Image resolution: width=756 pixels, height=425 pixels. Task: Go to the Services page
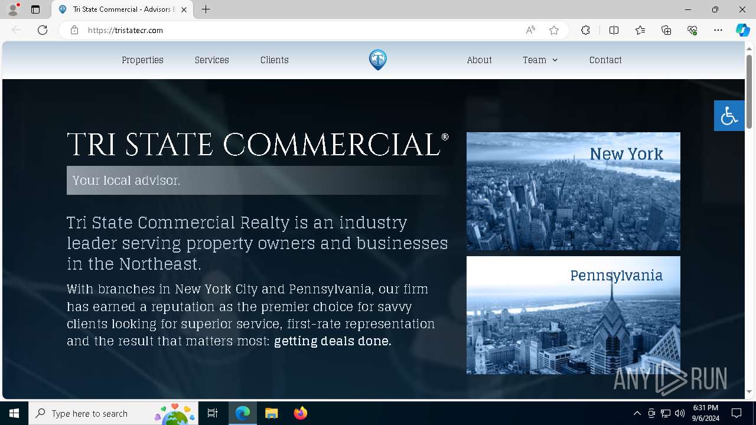212,60
